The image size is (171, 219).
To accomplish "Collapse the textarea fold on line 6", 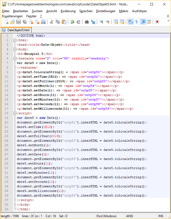I will (x=15, y=59).
